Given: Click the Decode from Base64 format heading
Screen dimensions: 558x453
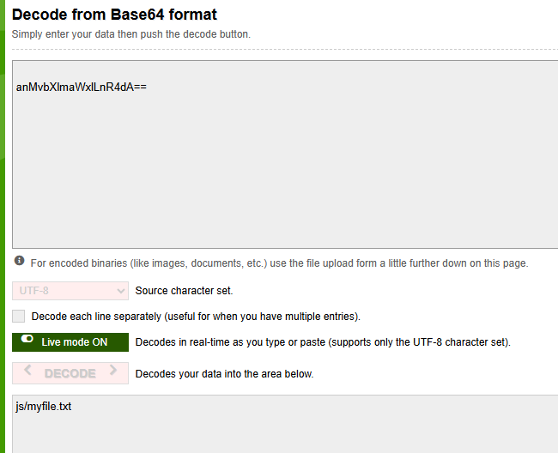Looking at the screenshot, I should pos(114,15).
